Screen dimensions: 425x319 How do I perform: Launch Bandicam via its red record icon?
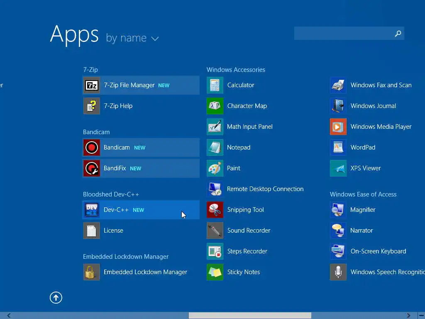pyautogui.click(x=92, y=147)
